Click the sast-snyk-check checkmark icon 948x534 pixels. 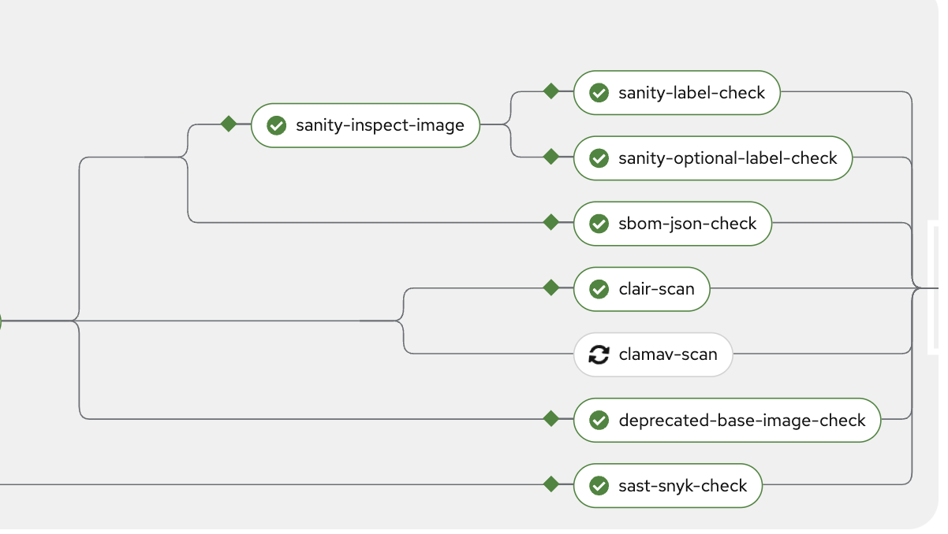click(599, 485)
